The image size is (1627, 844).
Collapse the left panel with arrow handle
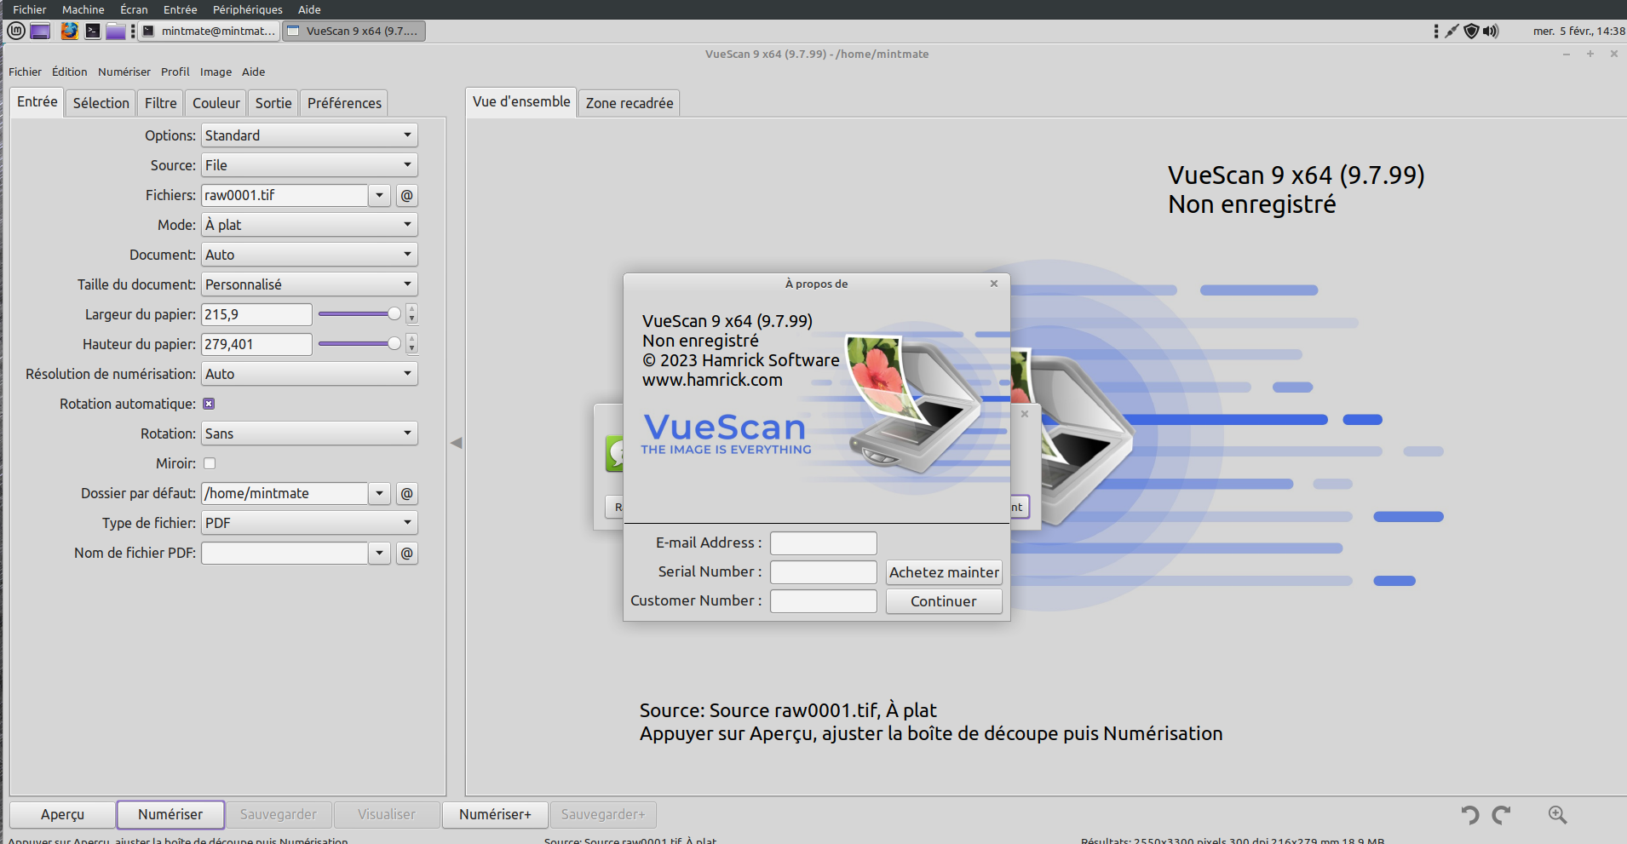pyautogui.click(x=457, y=443)
